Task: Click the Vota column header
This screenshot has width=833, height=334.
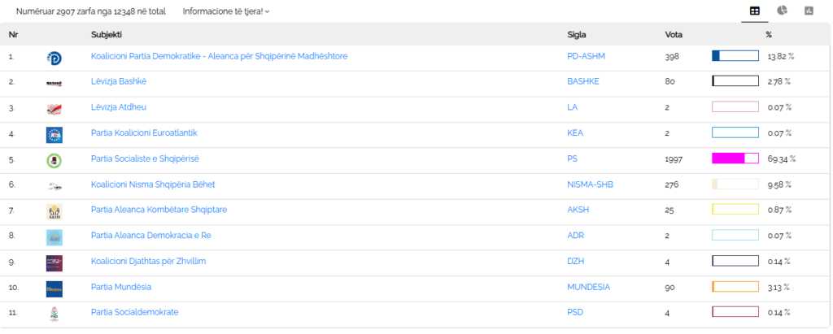Action: coord(674,34)
